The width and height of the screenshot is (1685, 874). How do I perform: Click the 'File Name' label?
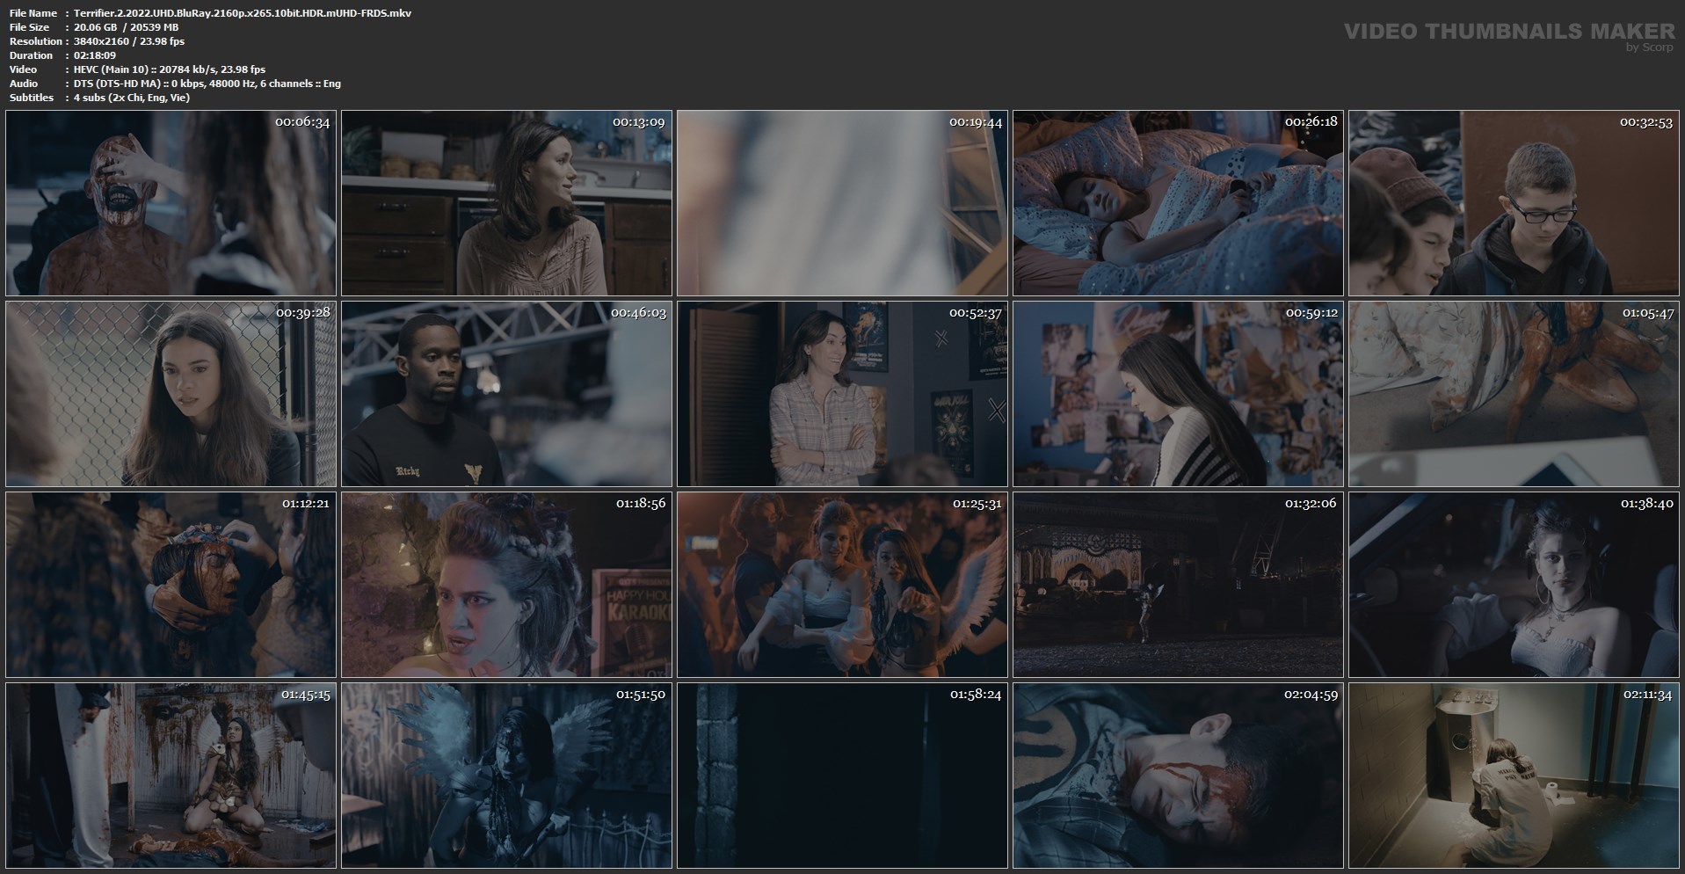point(33,13)
